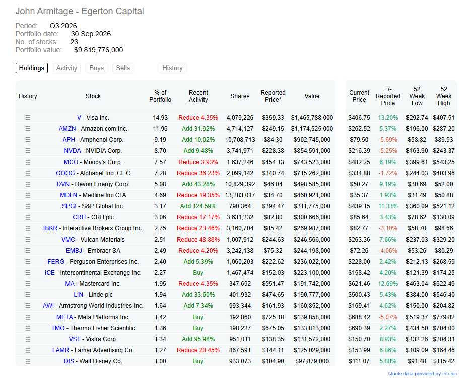Switch to the Sells tab
Screen dimensions: 476x386
pos(123,68)
